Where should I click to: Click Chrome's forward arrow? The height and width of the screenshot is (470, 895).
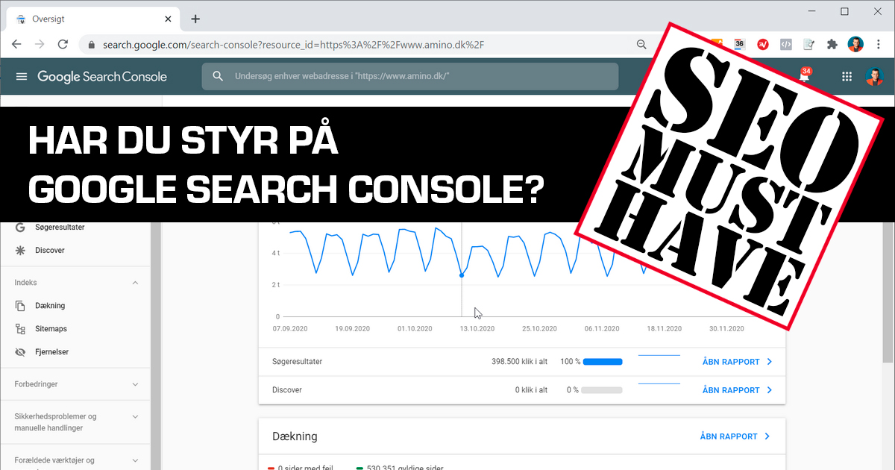pyautogui.click(x=40, y=45)
